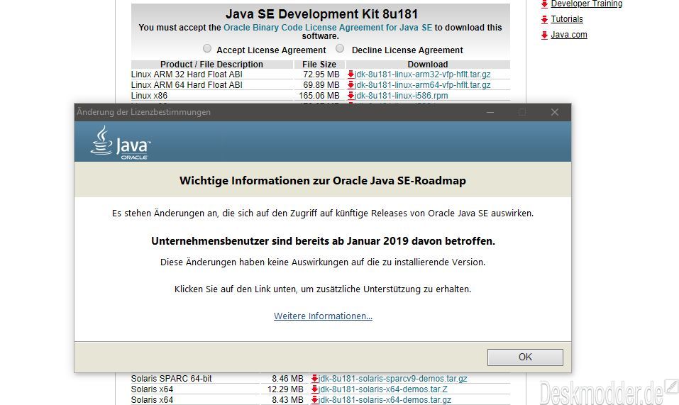Click the 69.89 MB file size cell
This screenshot has width=679, height=405.
click(321, 85)
